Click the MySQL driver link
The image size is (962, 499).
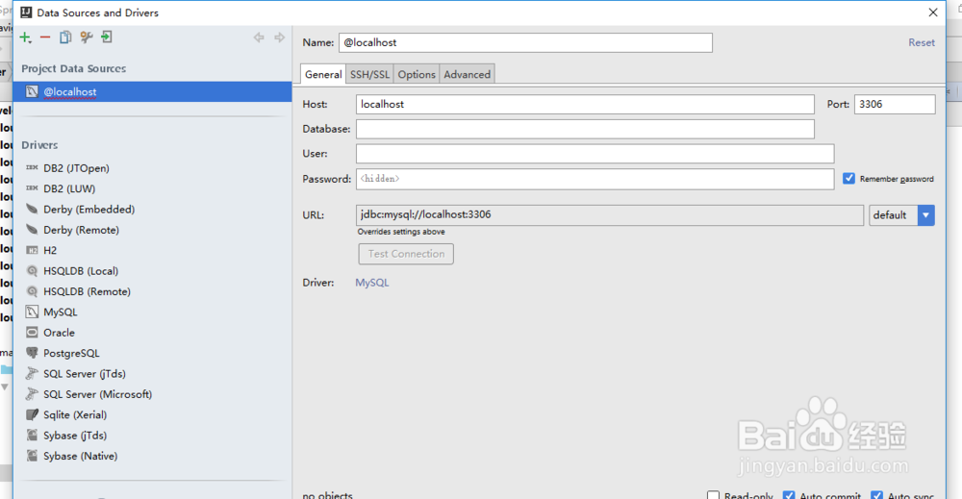point(372,283)
